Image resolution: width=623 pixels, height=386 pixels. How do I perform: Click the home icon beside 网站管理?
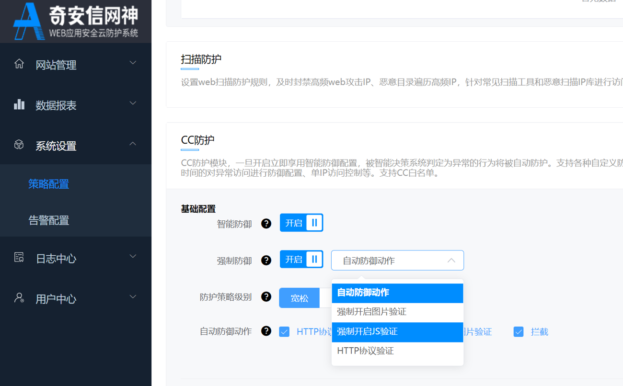tap(19, 64)
